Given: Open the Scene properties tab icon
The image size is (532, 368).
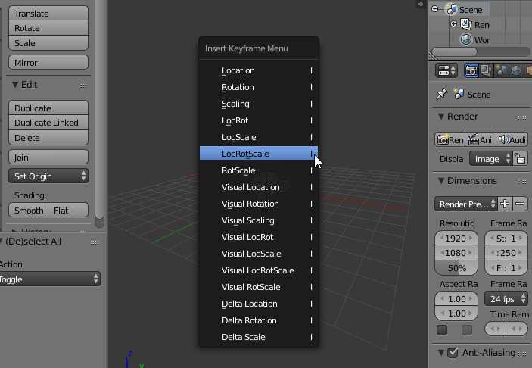Looking at the screenshot, I should (x=501, y=70).
